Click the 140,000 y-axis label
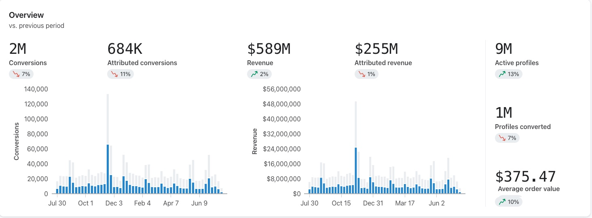This screenshot has width=592, height=218. click(x=36, y=89)
